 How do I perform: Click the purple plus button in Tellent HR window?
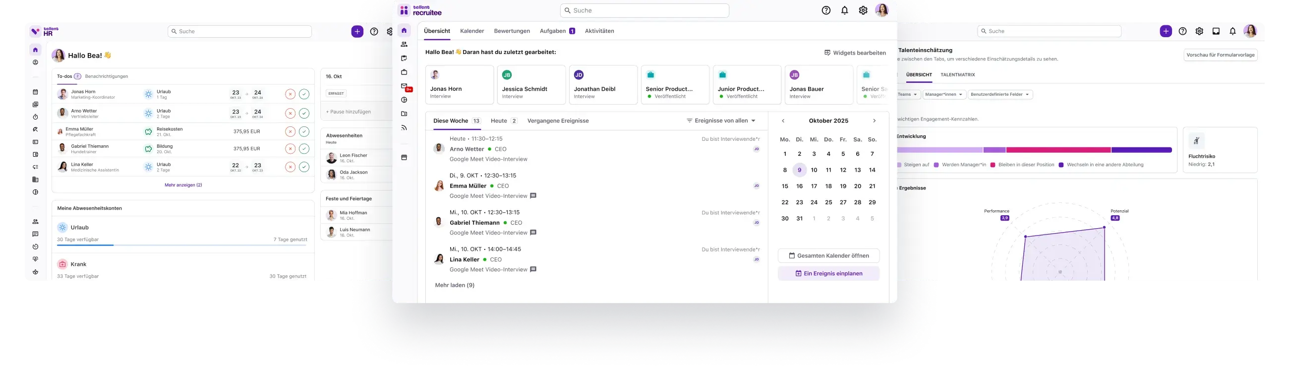coord(357,32)
